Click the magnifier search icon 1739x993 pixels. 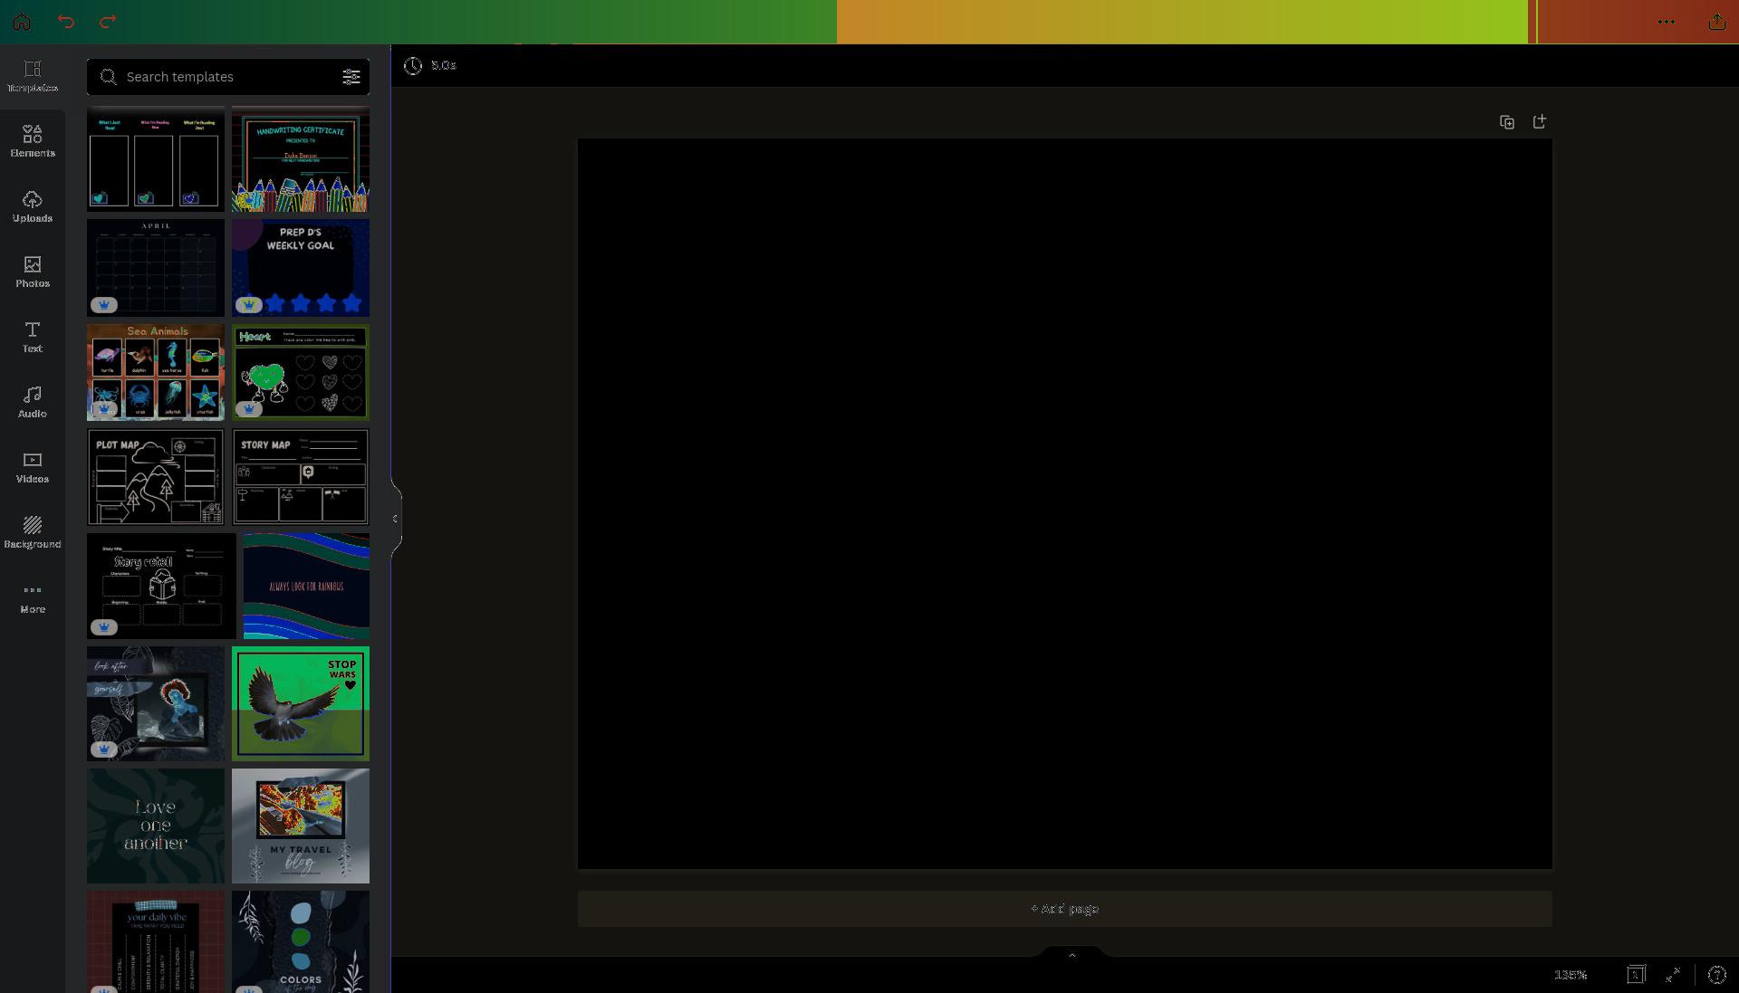[x=108, y=77]
